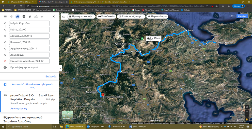Screen dimensions: 252x129
Task: Search Ξενοδοχεία hotels chip
Action: 106,17
